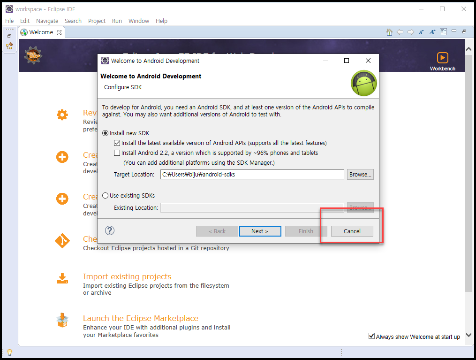Image resolution: width=476 pixels, height=360 pixels.
Task: Toggle Always show Welcome at start up
Action: (x=371, y=336)
